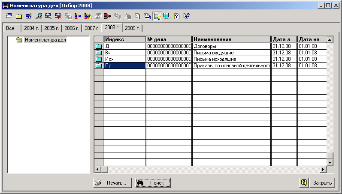
Task: Click the Договоры name cell
Action: click(231, 46)
